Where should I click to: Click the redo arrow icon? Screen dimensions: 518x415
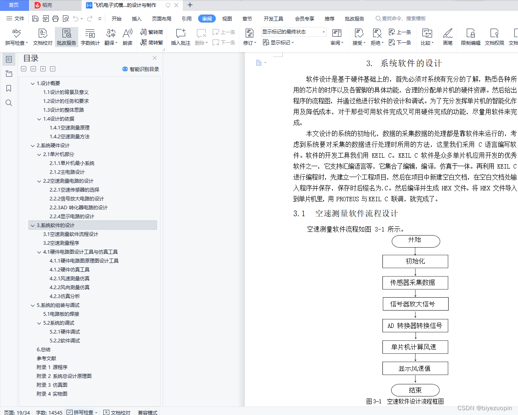coord(90,19)
